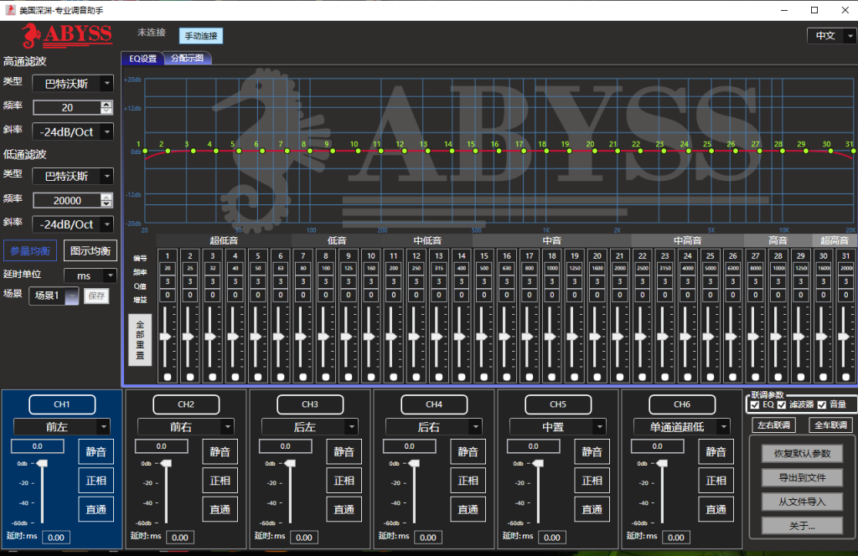Uncheck the 滤波器 联调参数 checkbox

click(782, 404)
